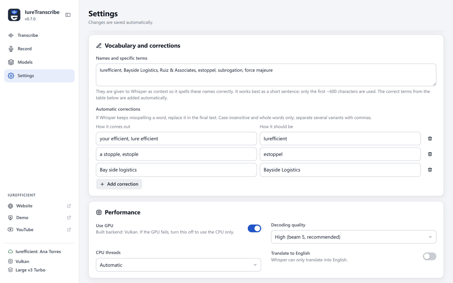This screenshot has height=283, width=453.
Task: Edit the 'estoppel' correction output field
Action: (x=340, y=154)
